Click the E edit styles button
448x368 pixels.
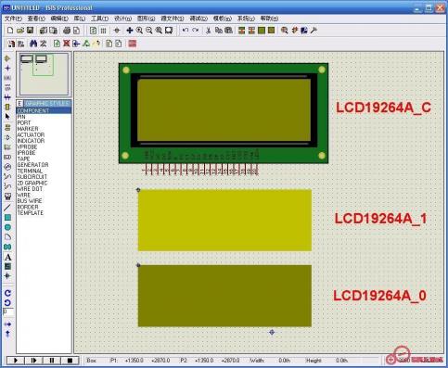pyautogui.click(x=19, y=104)
